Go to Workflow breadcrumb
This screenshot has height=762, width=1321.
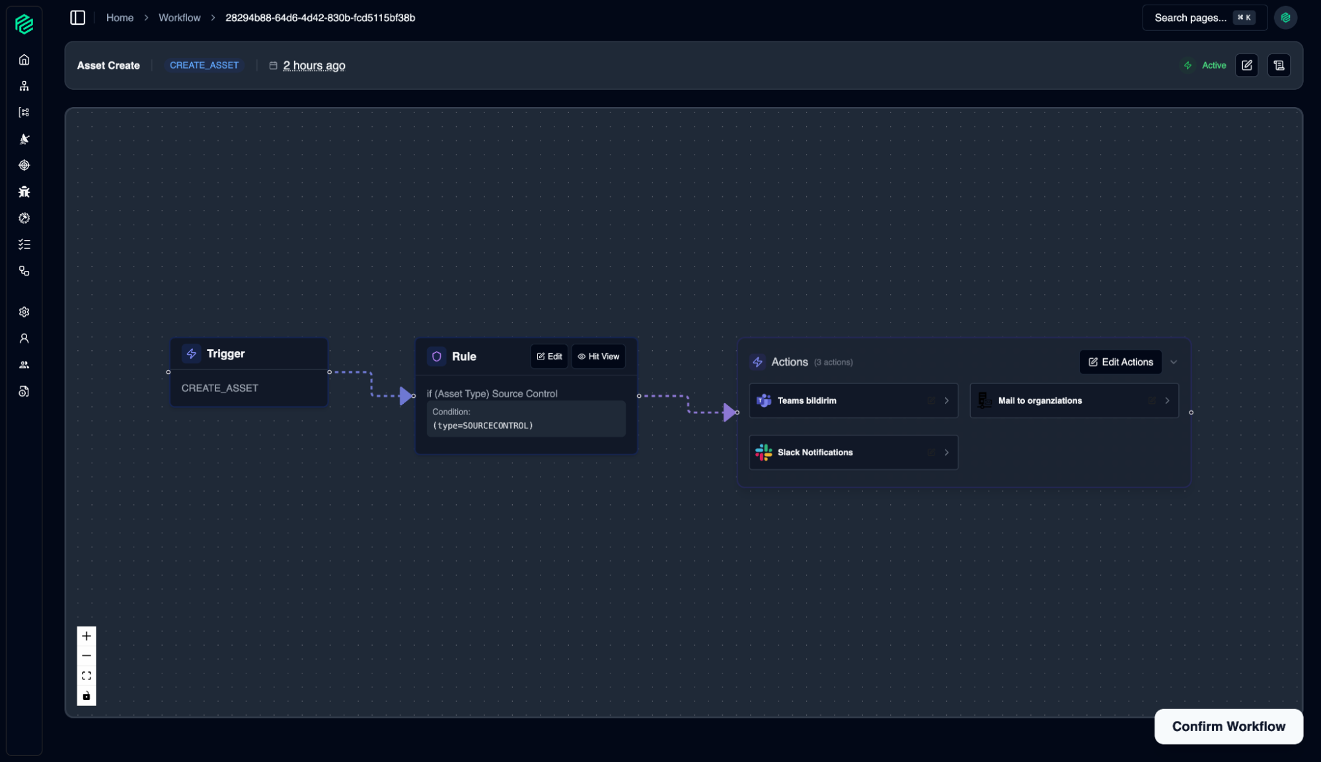click(179, 18)
